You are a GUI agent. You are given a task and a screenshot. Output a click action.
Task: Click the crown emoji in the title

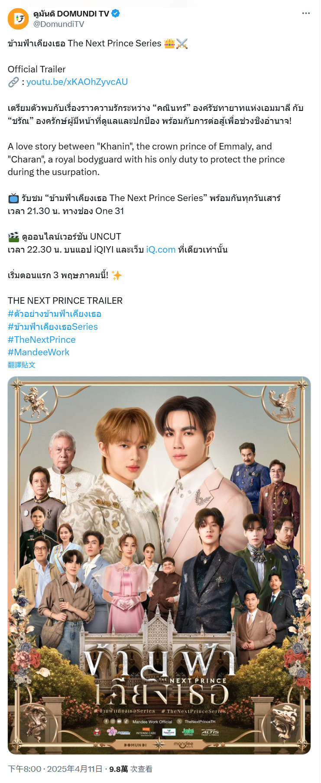(x=169, y=43)
